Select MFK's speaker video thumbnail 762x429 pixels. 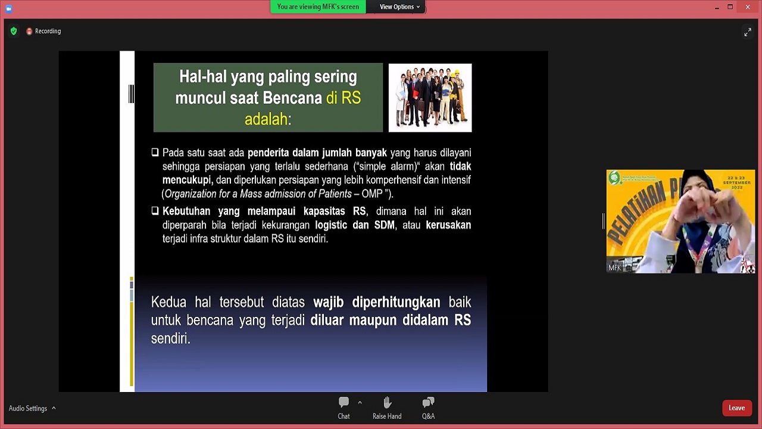click(x=680, y=221)
